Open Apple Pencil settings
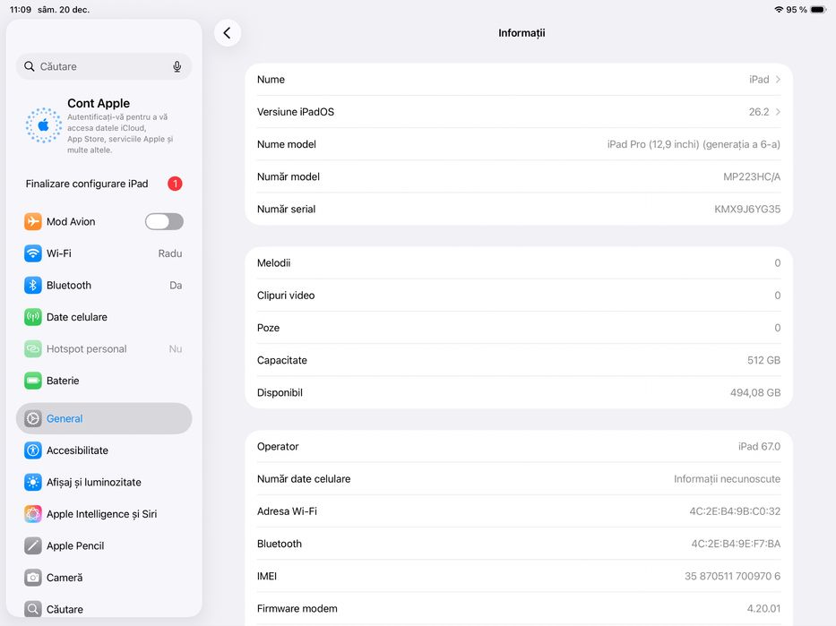 [x=104, y=546]
